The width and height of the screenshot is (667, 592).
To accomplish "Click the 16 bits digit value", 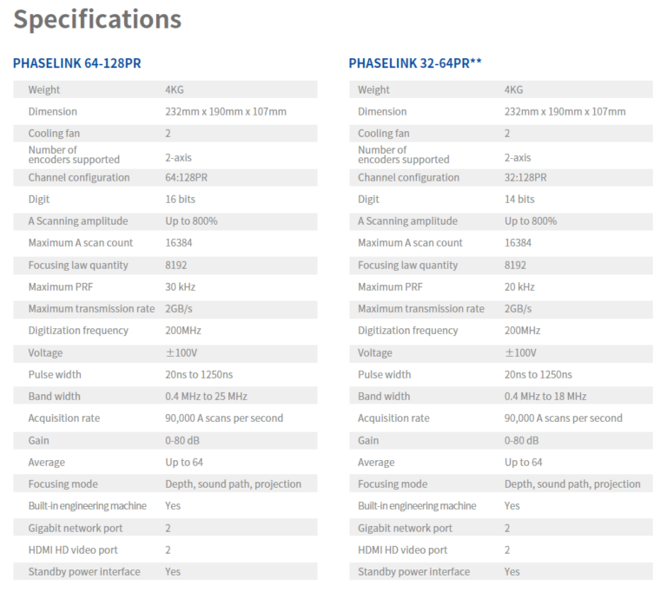I will [x=180, y=199].
